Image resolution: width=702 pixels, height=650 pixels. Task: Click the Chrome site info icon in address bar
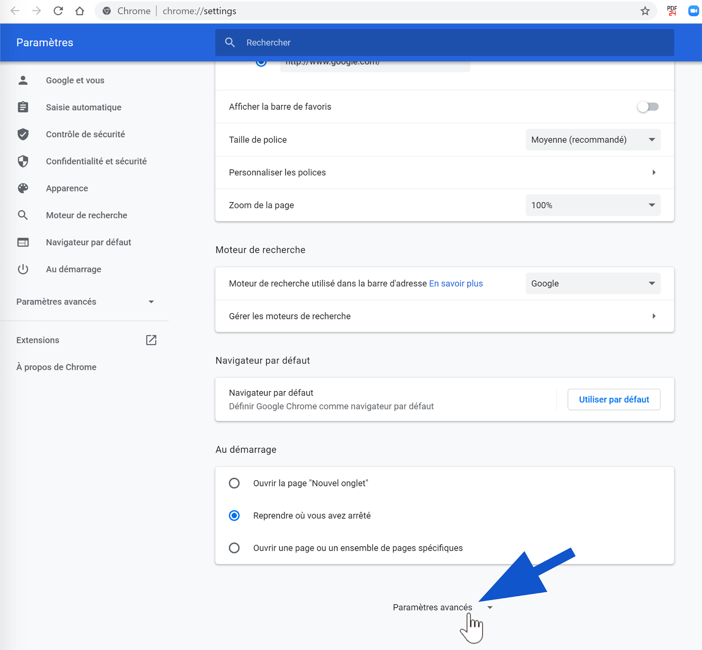[x=107, y=11]
